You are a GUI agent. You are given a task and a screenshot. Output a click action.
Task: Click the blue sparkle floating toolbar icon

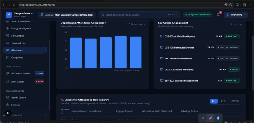tap(203, 118)
